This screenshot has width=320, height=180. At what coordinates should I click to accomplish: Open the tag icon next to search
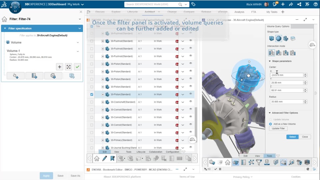coord(193,4)
